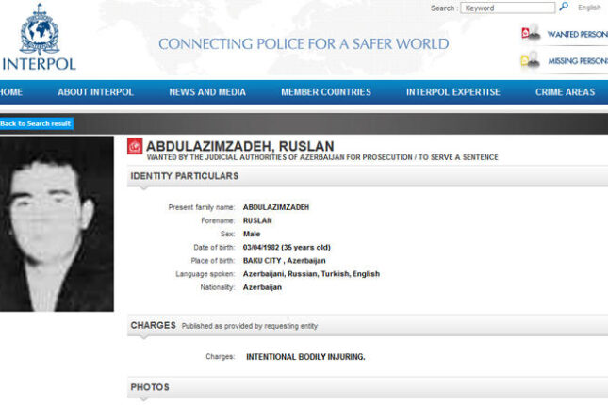608x405 pixels.
Task: Click the 'Language spoken:' label
Action: coord(205,274)
